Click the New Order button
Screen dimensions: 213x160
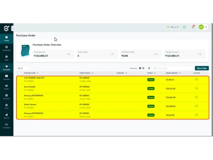point(202,68)
